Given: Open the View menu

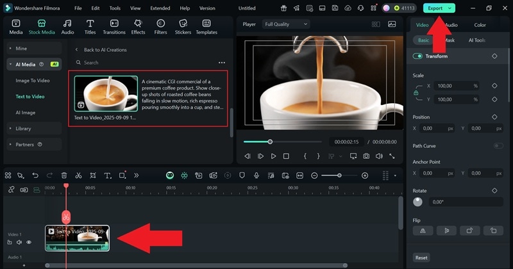Looking at the screenshot, I should click(x=135, y=8).
